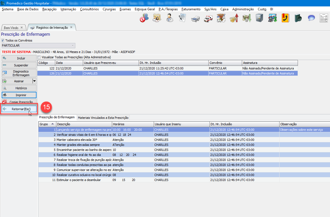Click the phone book toolbar icon
Image resolution: width=330 pixels, height=217 pixels.
pos(285,18)
